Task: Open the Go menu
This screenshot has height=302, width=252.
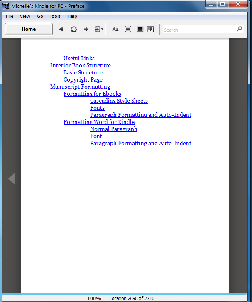Action: tap(40, 16)
